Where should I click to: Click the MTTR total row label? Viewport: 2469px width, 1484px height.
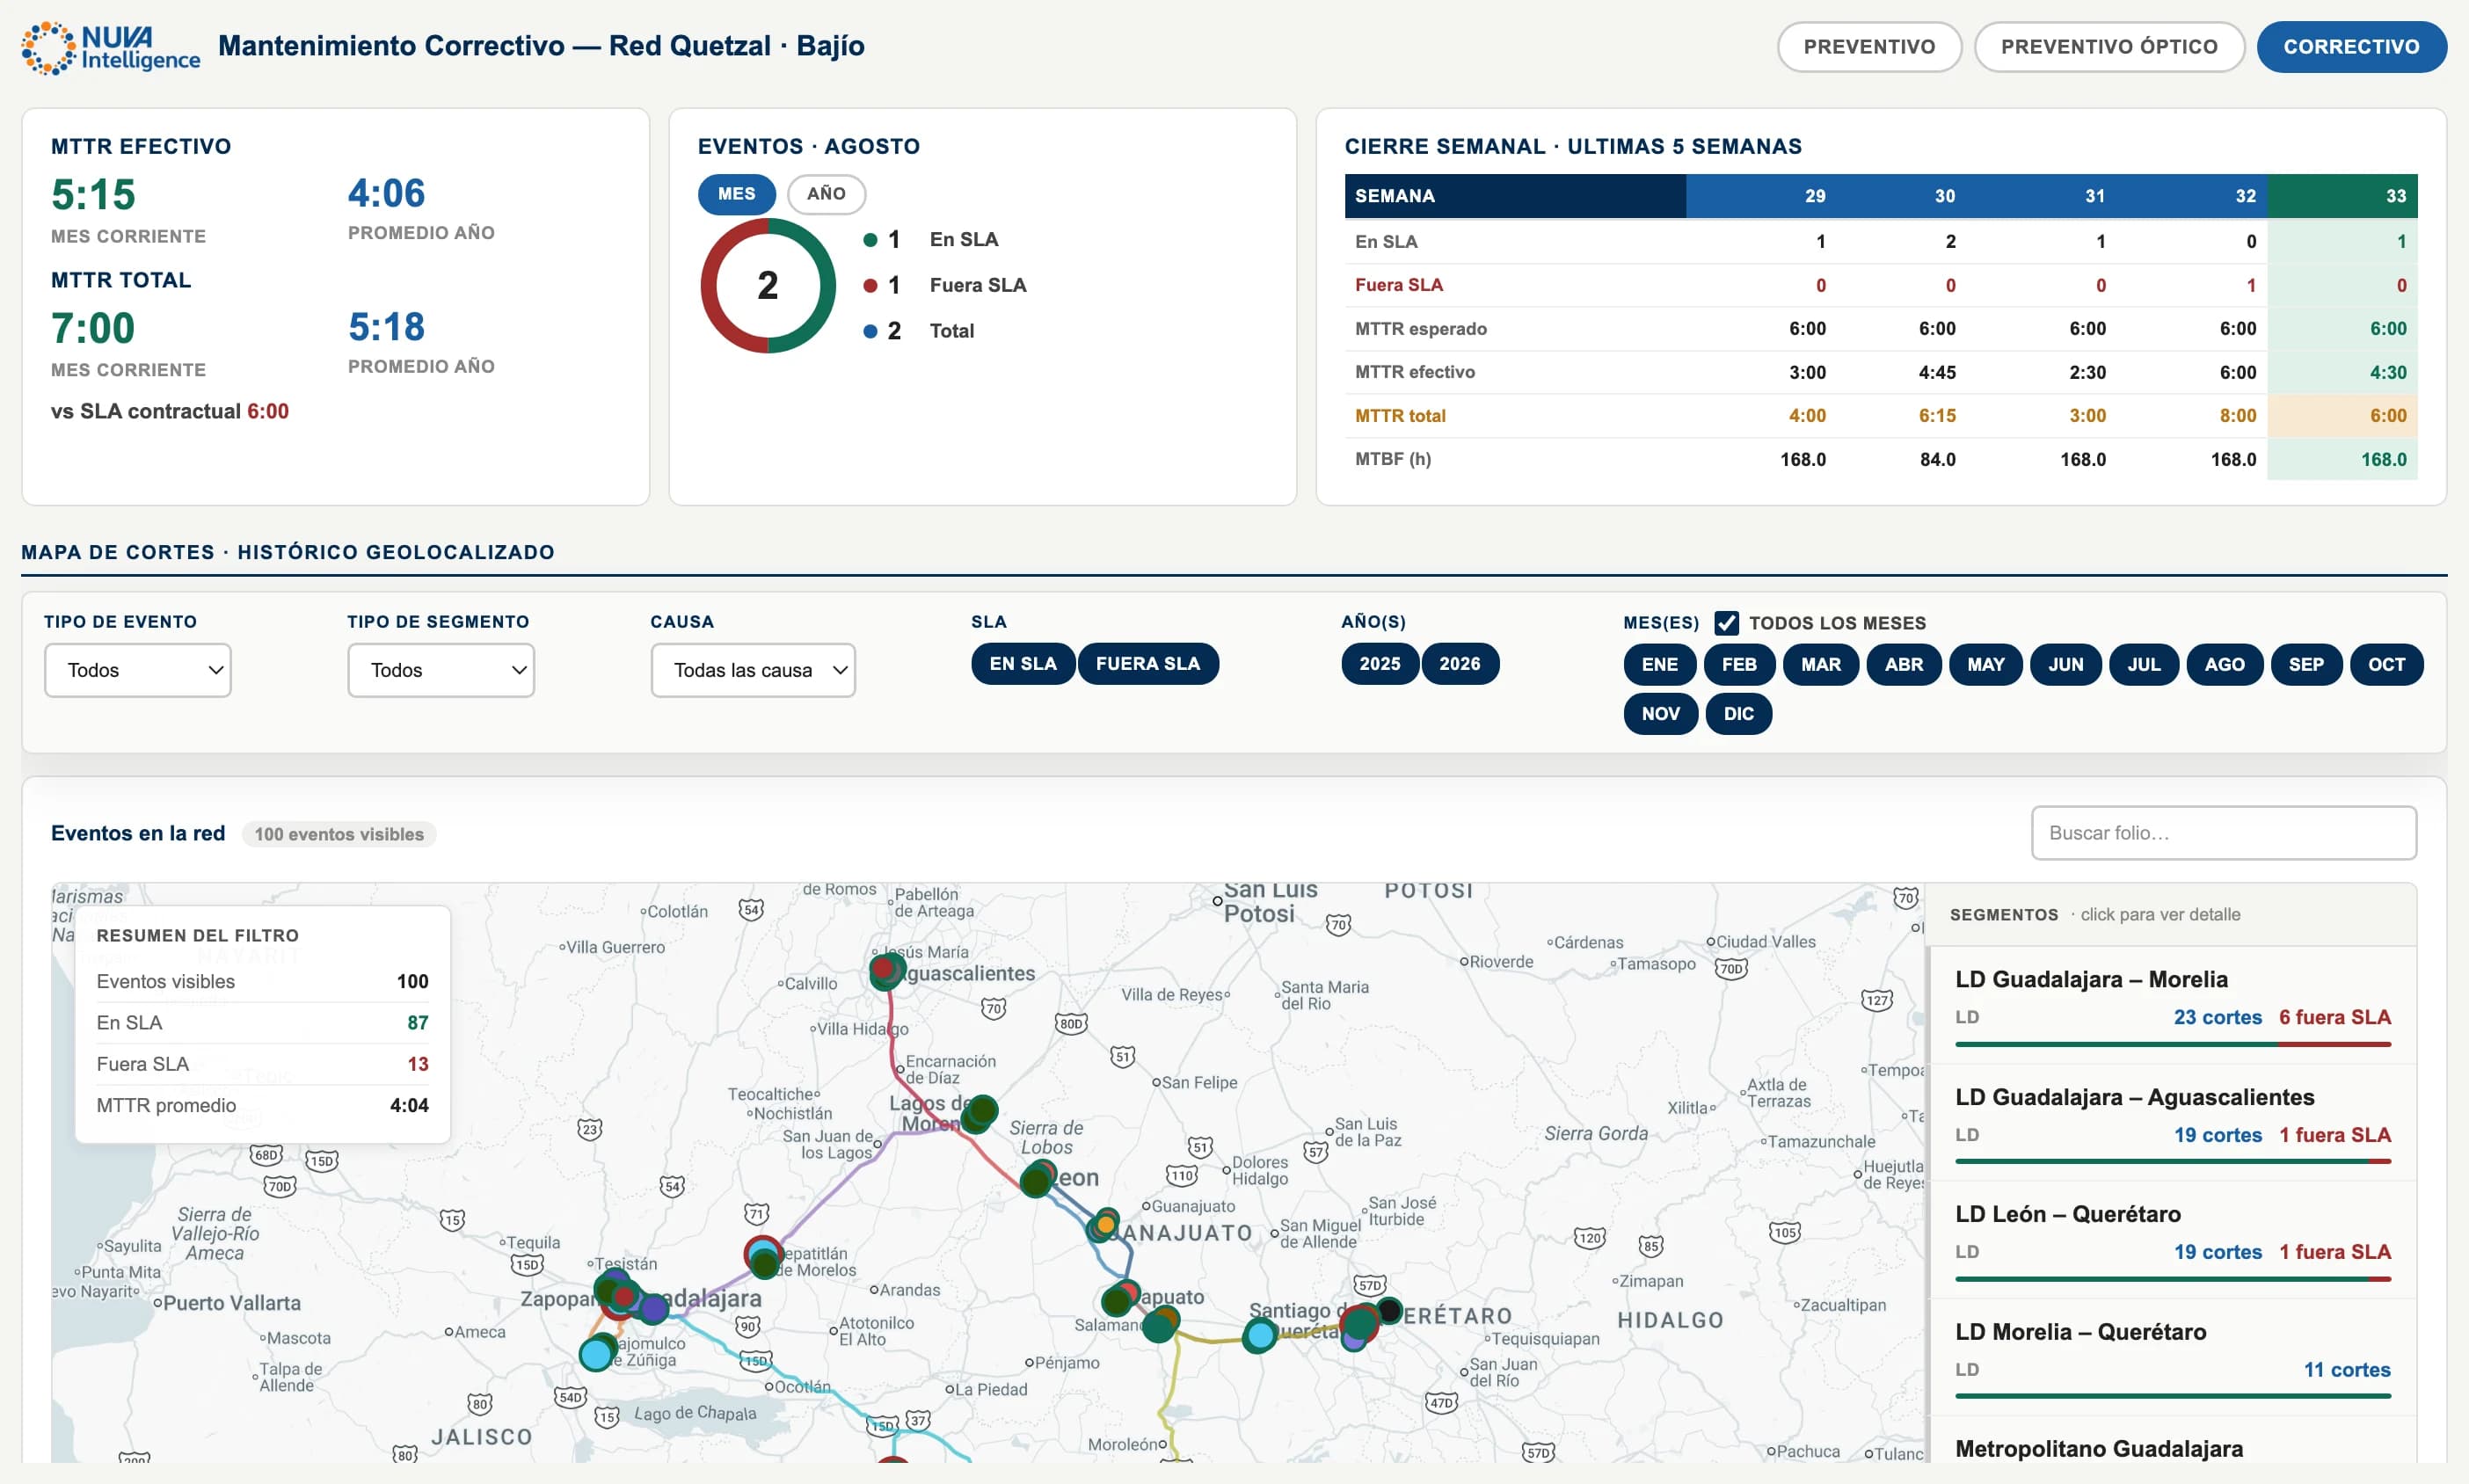click(x=1400, y=416)
